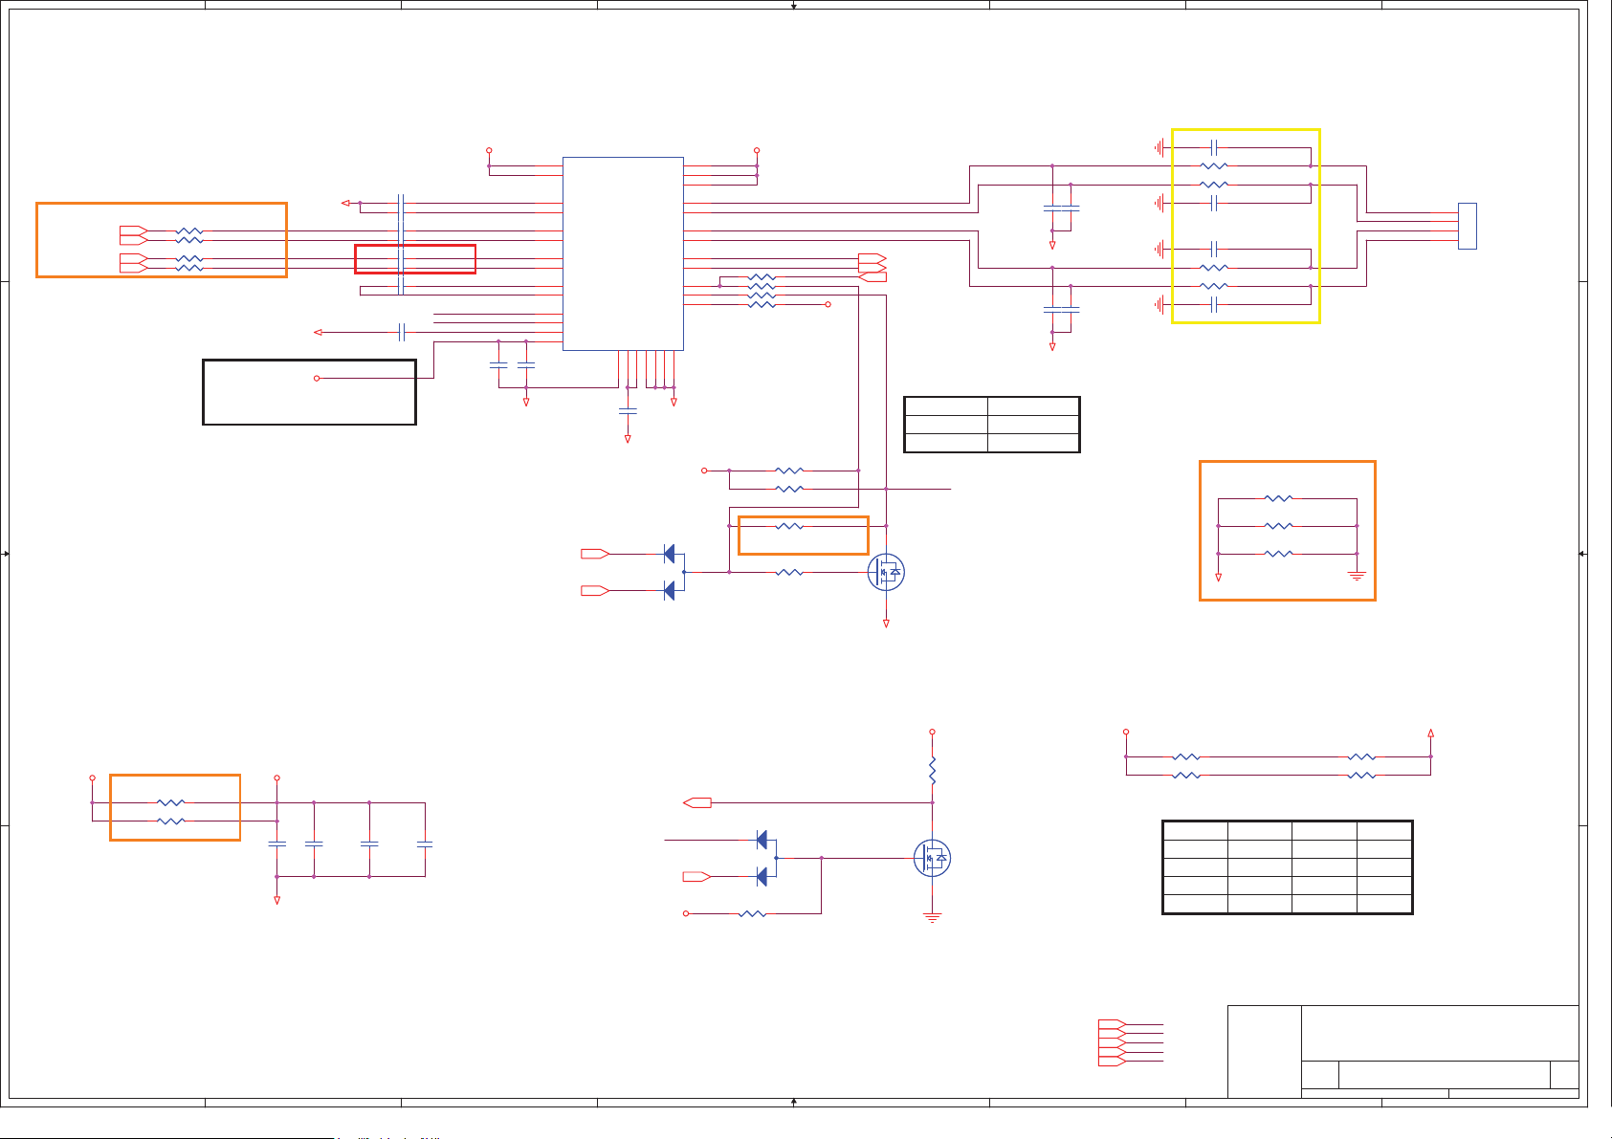Image resolution: width=1612 pixels, height=1139 pixels.
Task: Select the bottommost capacitor inside the yellow box
Action: tap(1213, 304)
